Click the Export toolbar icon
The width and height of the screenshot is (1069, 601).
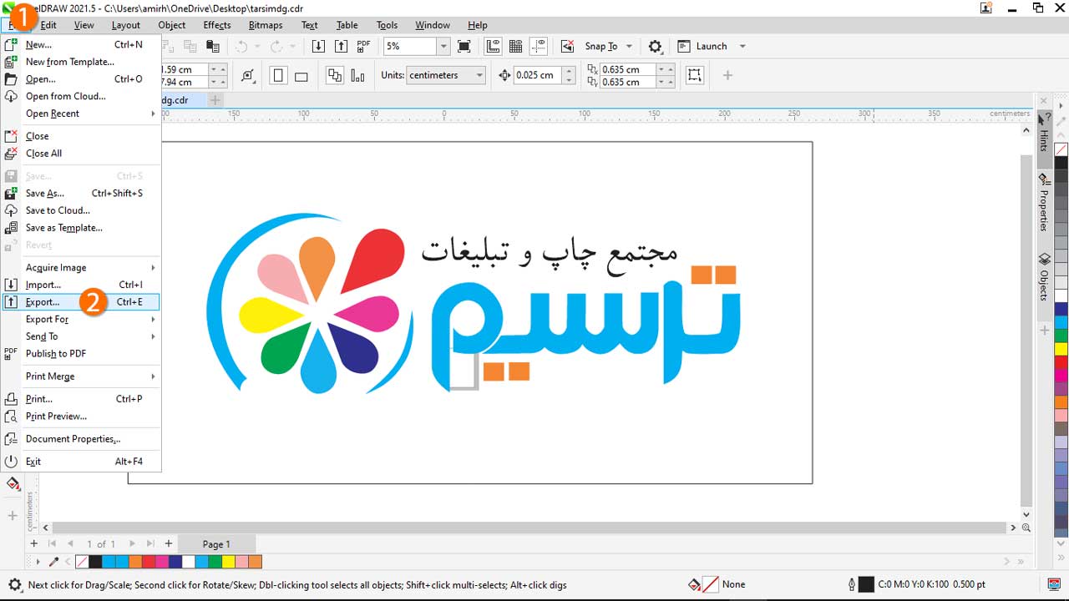coord(341,47)
